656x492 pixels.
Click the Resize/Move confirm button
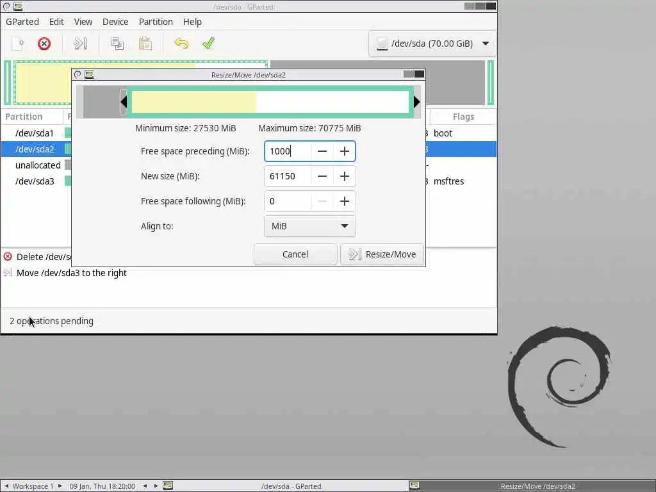tap(382, 254)
